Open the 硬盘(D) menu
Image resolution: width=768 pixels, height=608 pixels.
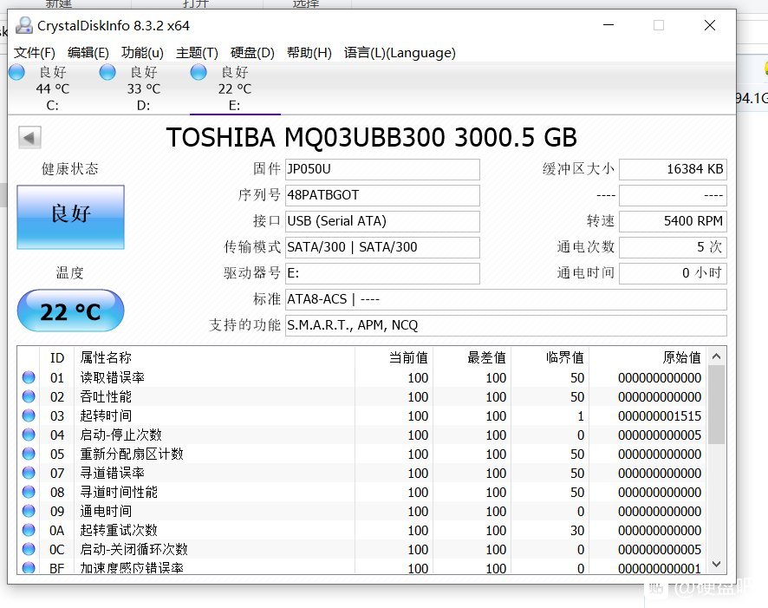pos(252,52)
